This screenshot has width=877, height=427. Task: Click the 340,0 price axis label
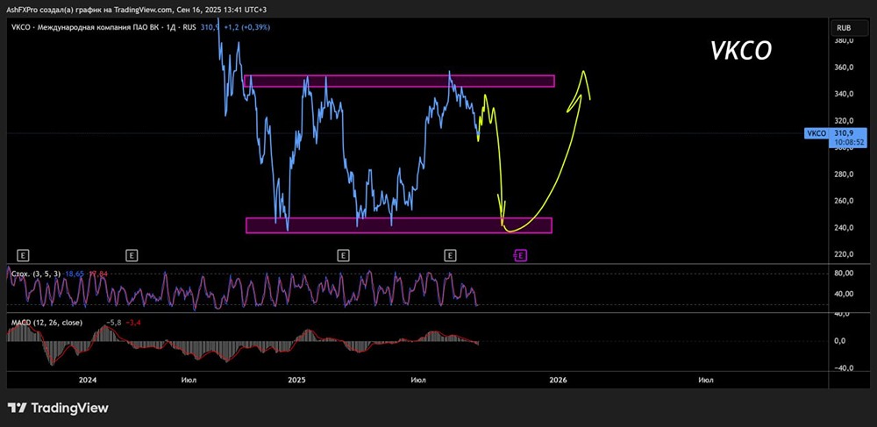tap(844, 94)
